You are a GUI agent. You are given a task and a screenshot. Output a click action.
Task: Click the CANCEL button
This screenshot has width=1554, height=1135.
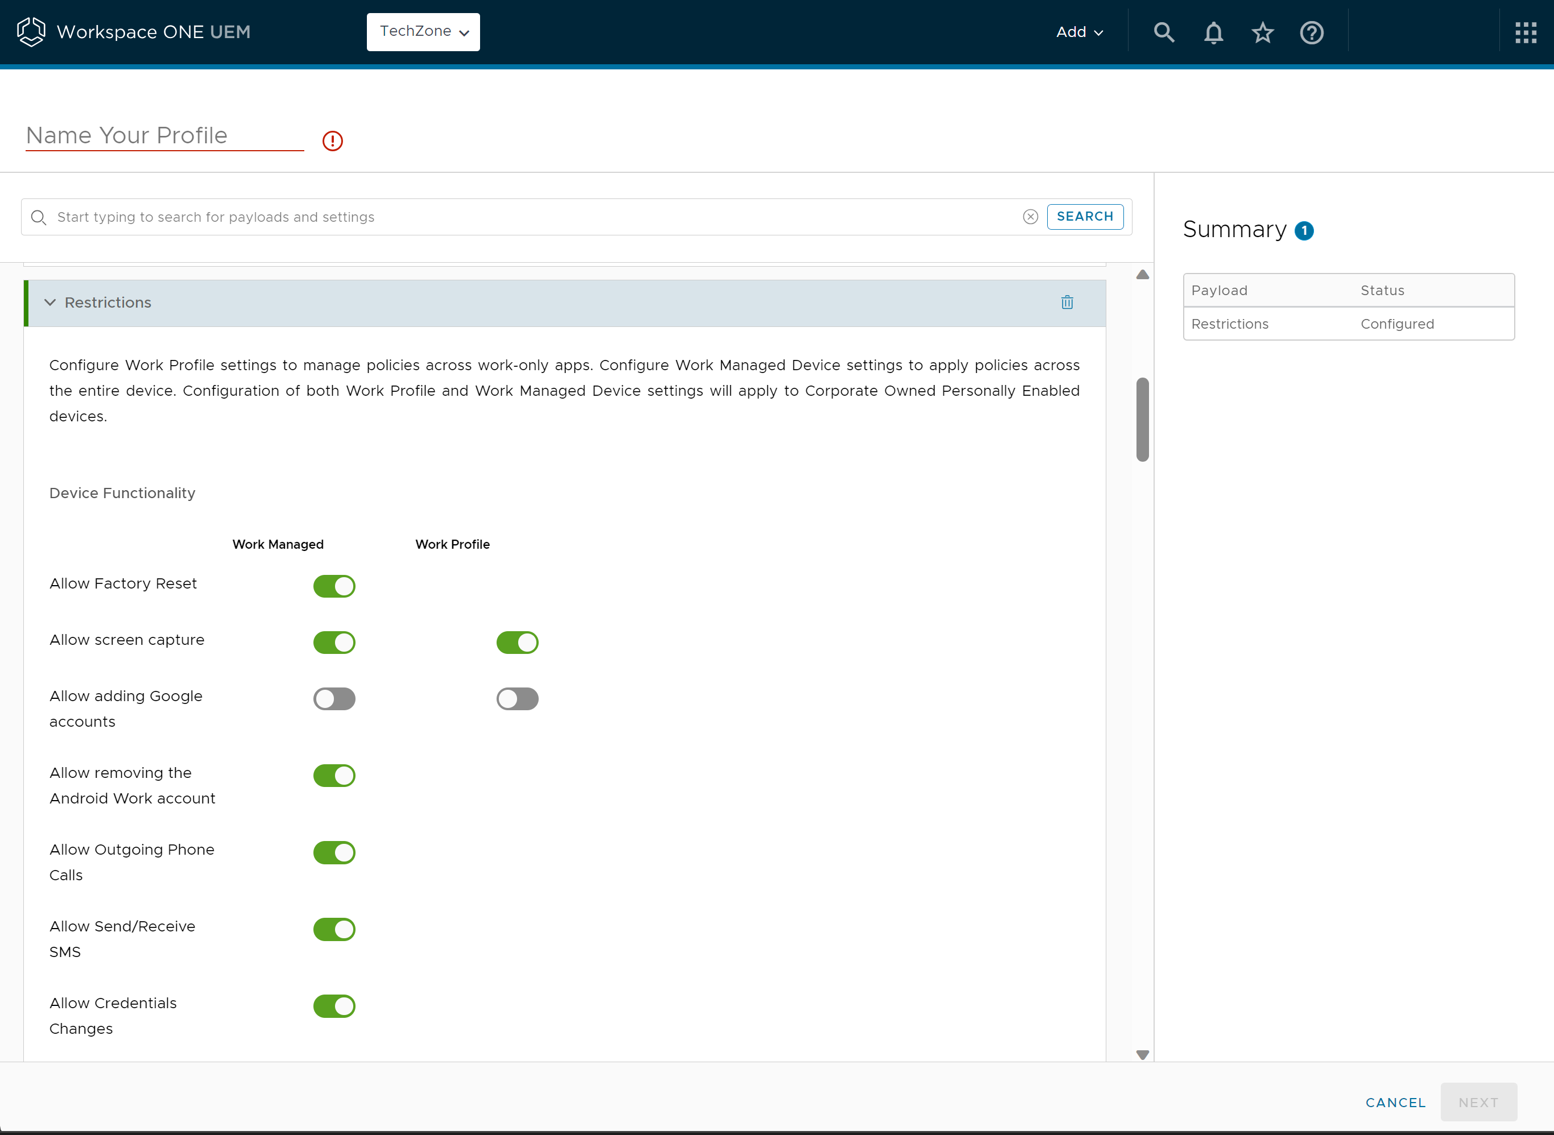pyautogui.click(x=1395, y=1102)
